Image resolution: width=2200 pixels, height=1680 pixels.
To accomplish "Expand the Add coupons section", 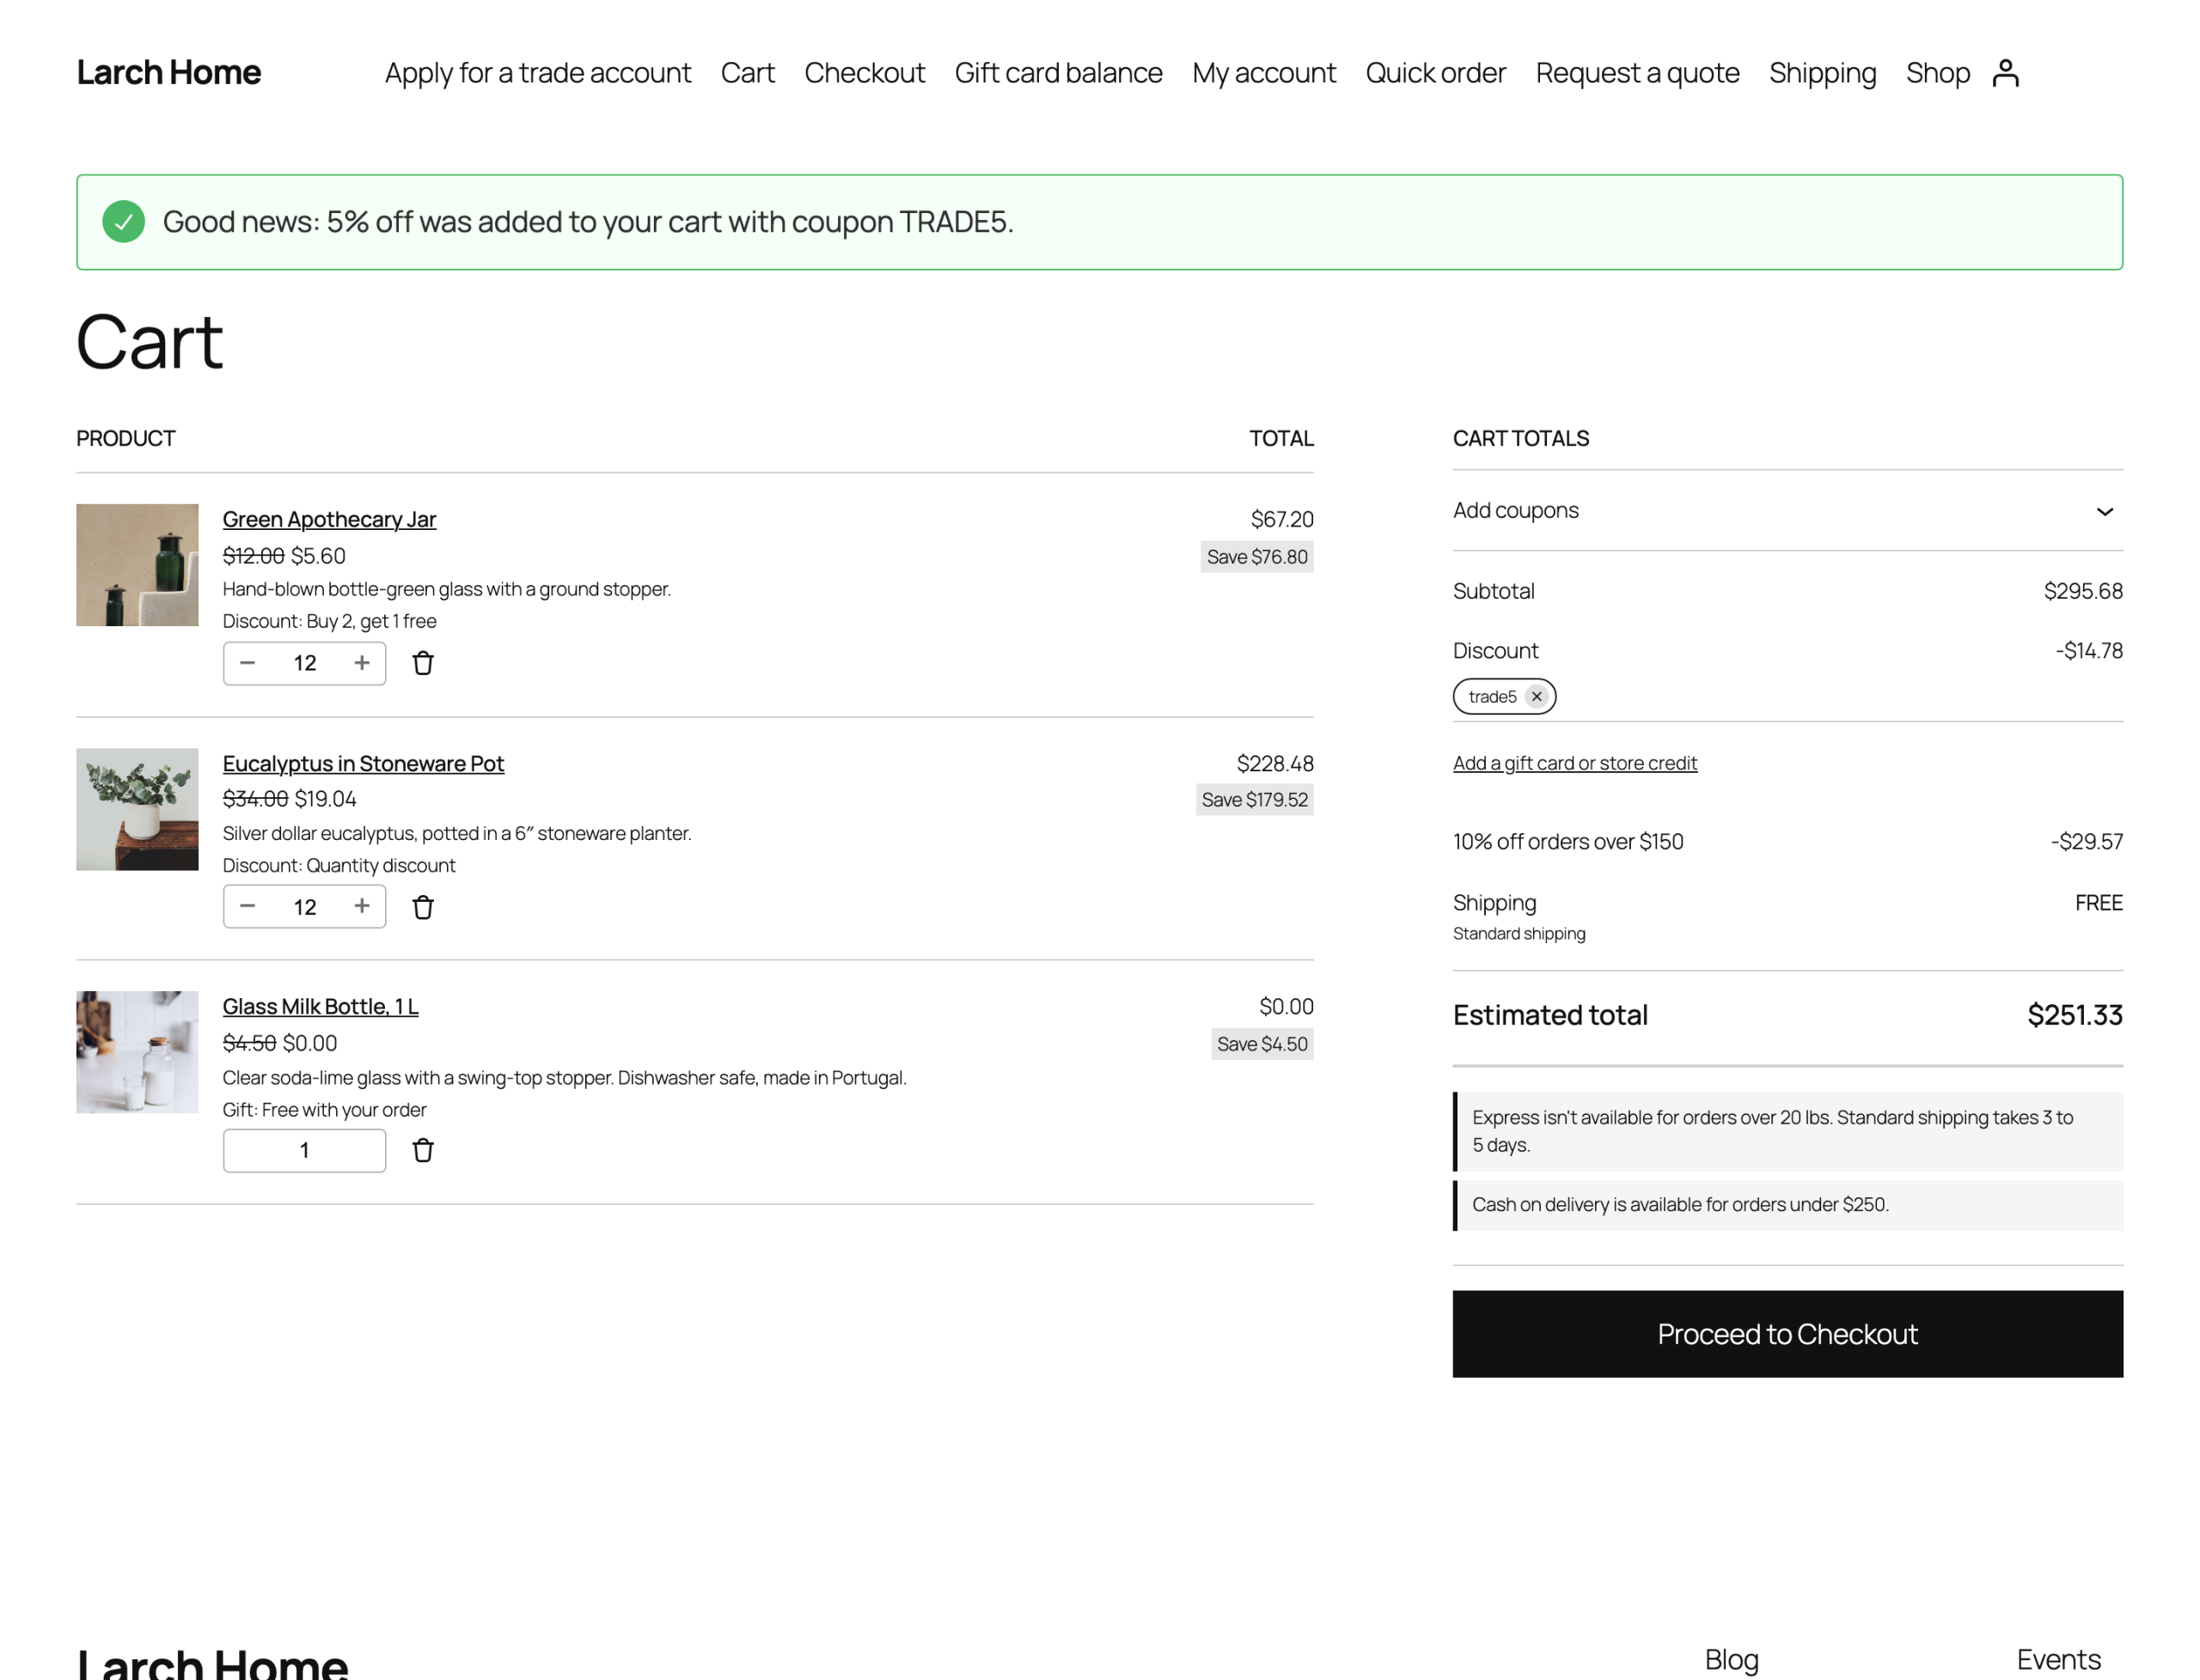I will coord(1787,510).
